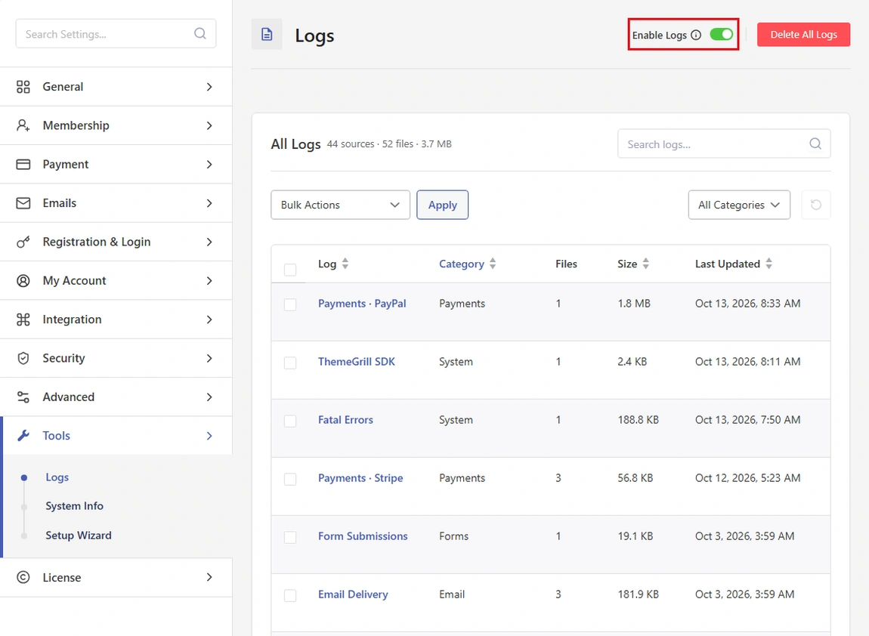Screen dimensions: 869x636
Task: Collapse the Tools section chevron
Action: tap(209, 436)
